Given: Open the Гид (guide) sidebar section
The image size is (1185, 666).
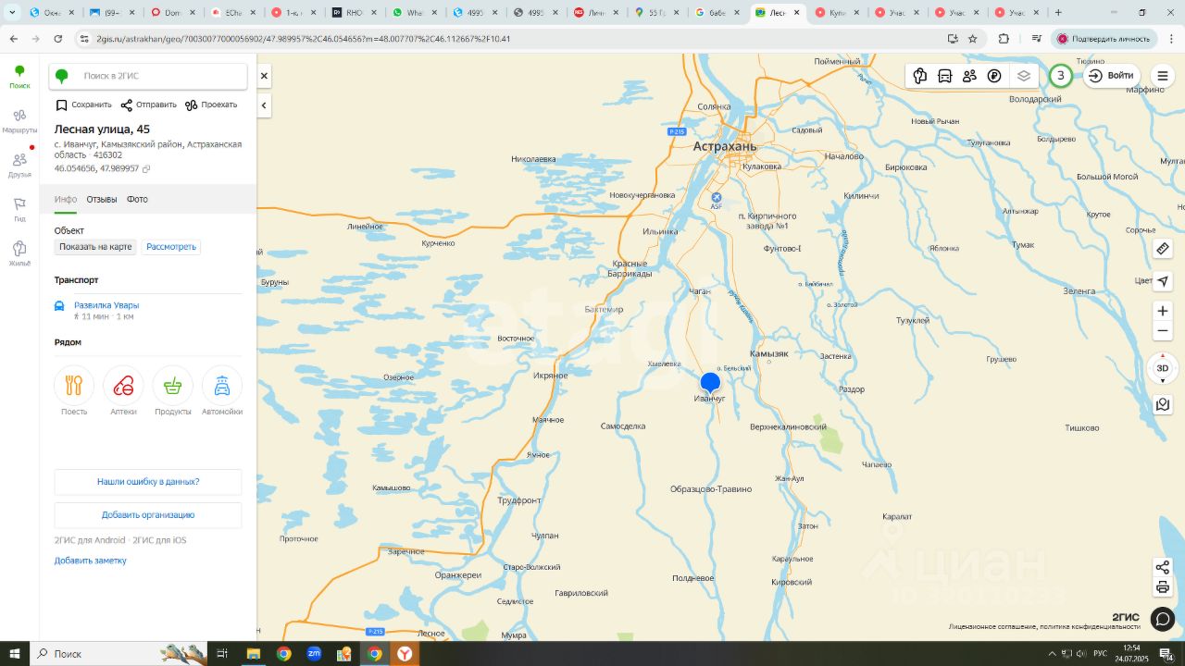Looking at the screenshot, I should click(x=19, y=209).
